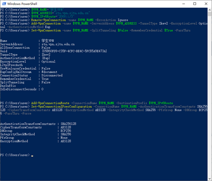Click the Set-VpnConnection command text
Viewport: 212px width, 181px height.
point(46,30)
